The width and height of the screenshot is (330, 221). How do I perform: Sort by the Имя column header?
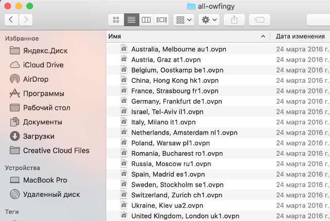coord(188,36)
